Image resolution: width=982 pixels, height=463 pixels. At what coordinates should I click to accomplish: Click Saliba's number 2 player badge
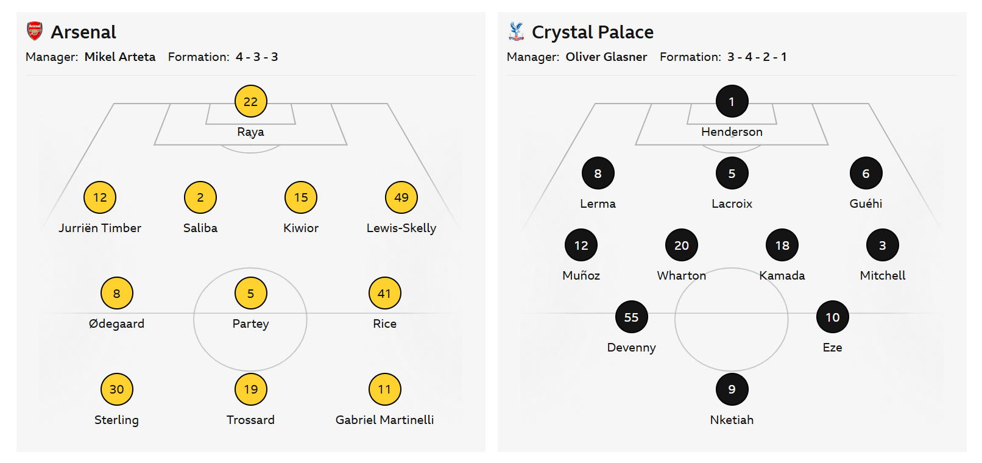(200, 197)
